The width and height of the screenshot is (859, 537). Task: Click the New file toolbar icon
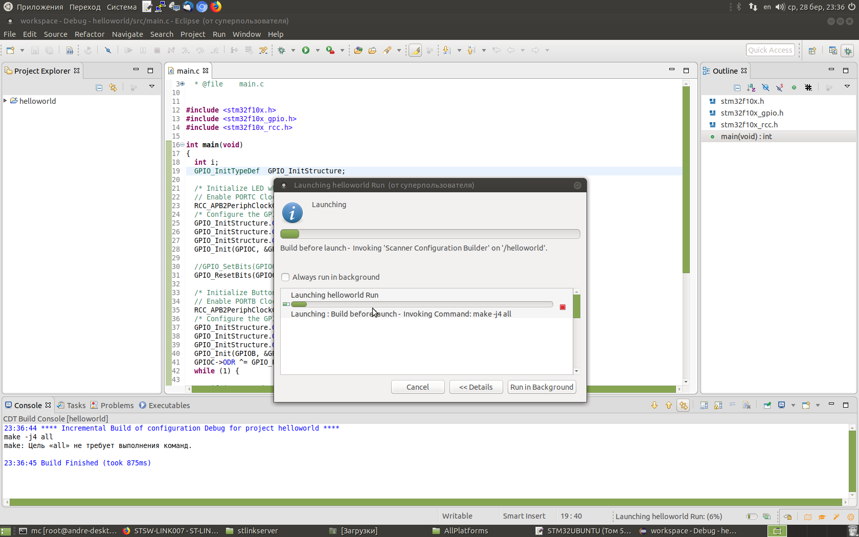(10, 50)
